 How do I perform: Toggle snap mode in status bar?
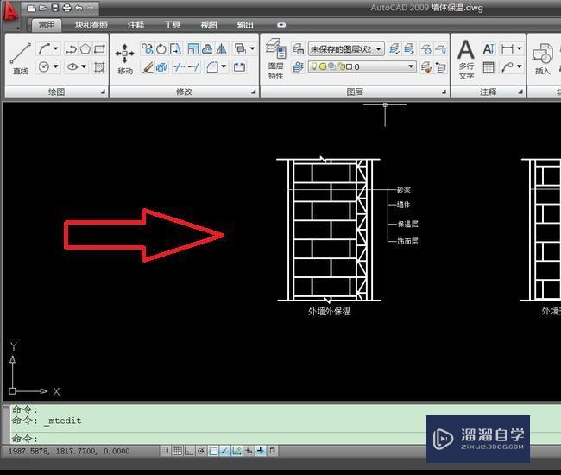tap(165, 451)
